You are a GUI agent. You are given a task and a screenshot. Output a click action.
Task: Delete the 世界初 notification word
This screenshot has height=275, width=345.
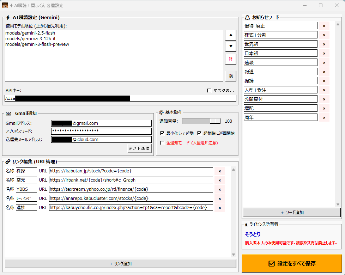(324, 44)
